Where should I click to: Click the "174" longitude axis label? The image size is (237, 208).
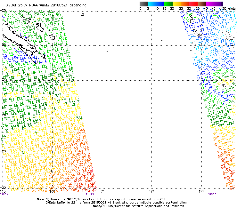(x=151, y=191)
